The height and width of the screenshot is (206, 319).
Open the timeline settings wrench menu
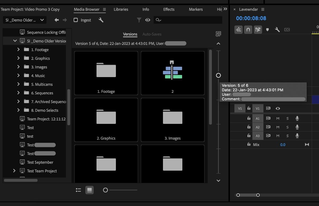277,30
